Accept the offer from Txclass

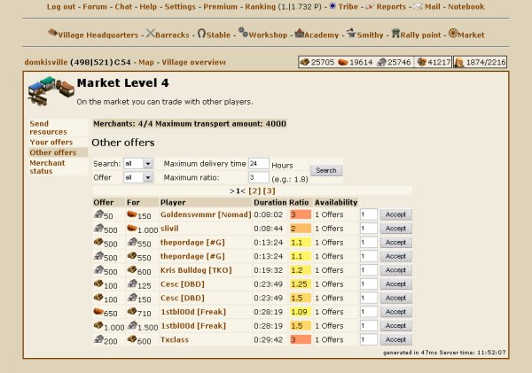pyautogui.click(x=395, y=339)
